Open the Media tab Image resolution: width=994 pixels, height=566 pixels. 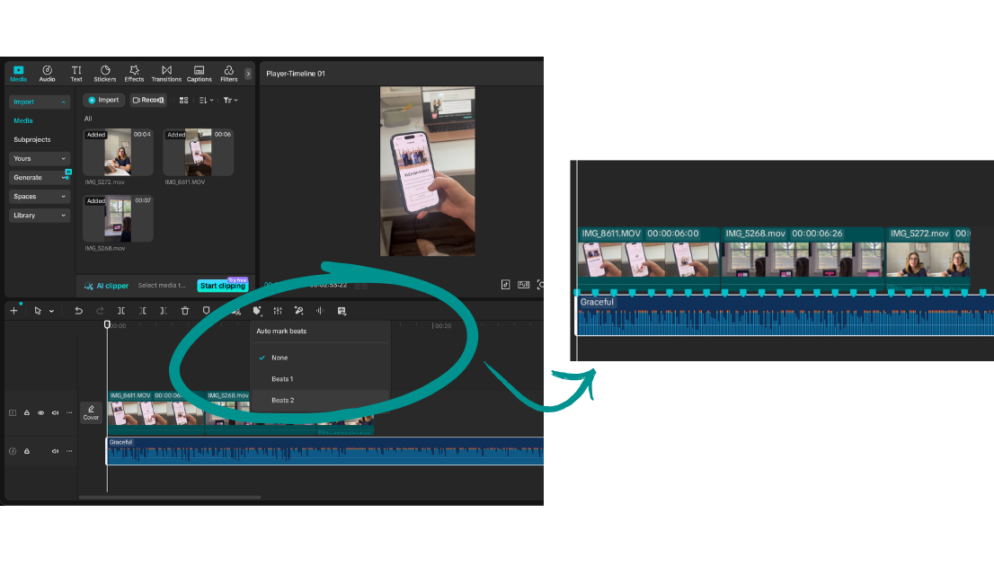18,74
